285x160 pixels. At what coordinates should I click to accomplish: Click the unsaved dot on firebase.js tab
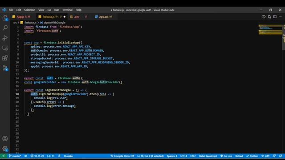point(64,17)
